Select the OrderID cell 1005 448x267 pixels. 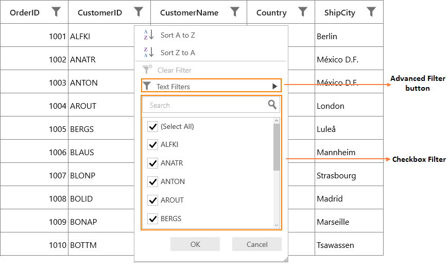click(35, 128)
